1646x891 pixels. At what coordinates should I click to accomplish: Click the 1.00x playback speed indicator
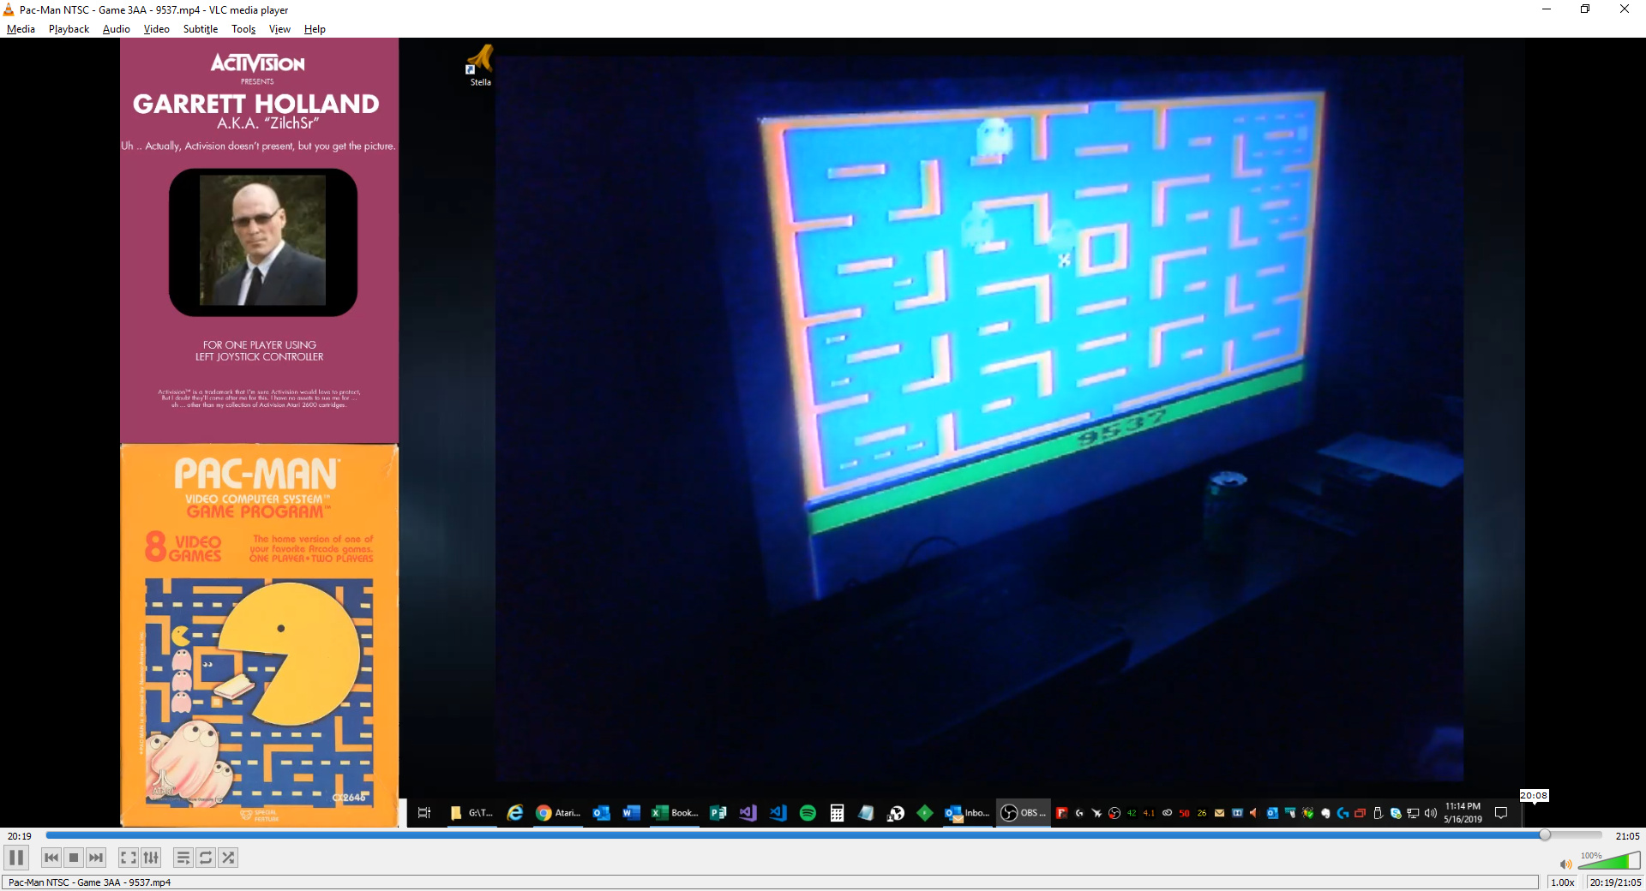(1563, 882)
